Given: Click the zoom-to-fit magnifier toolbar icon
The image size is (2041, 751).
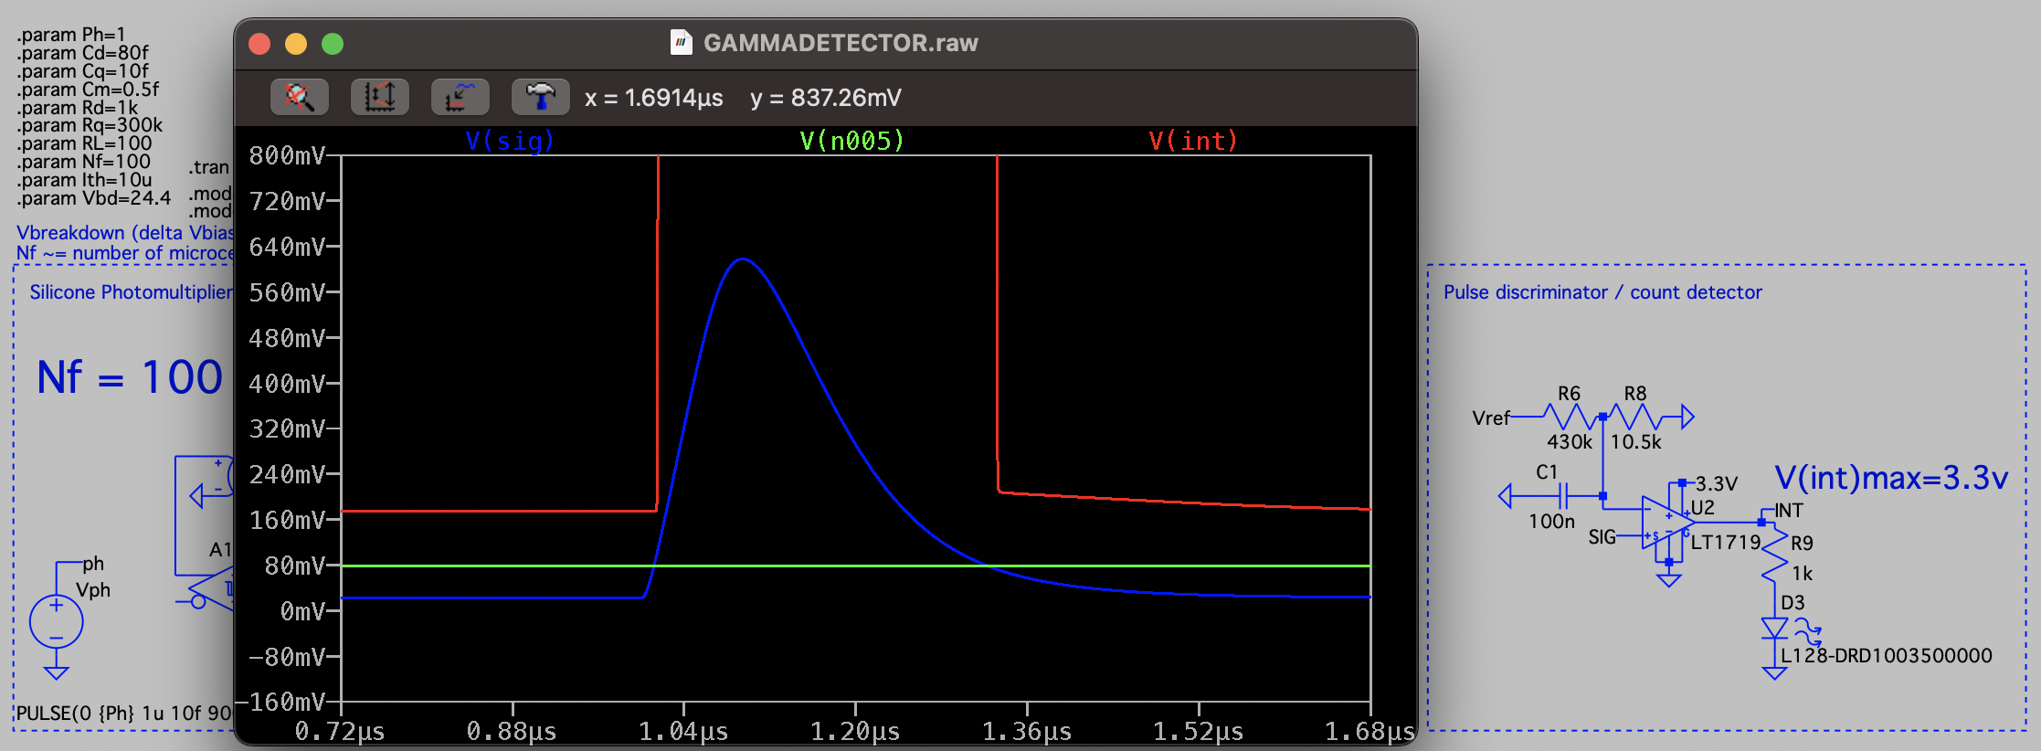Looking at the screenshot, I should tap(300, 97).
